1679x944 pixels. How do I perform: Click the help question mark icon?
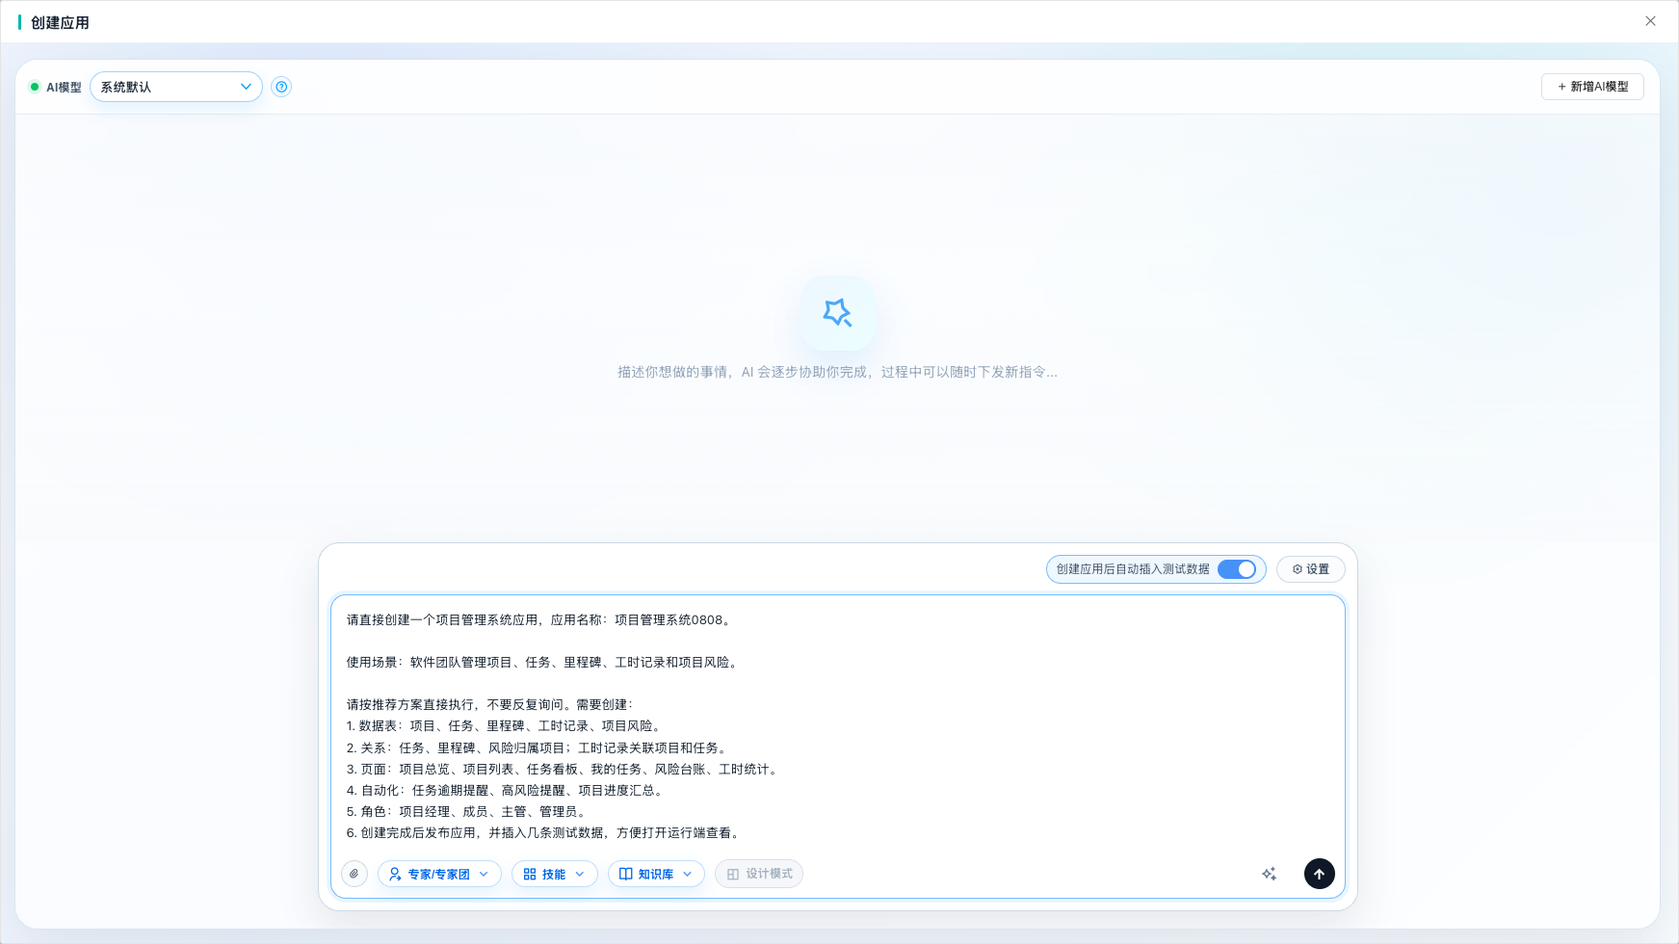click(281, 87)
